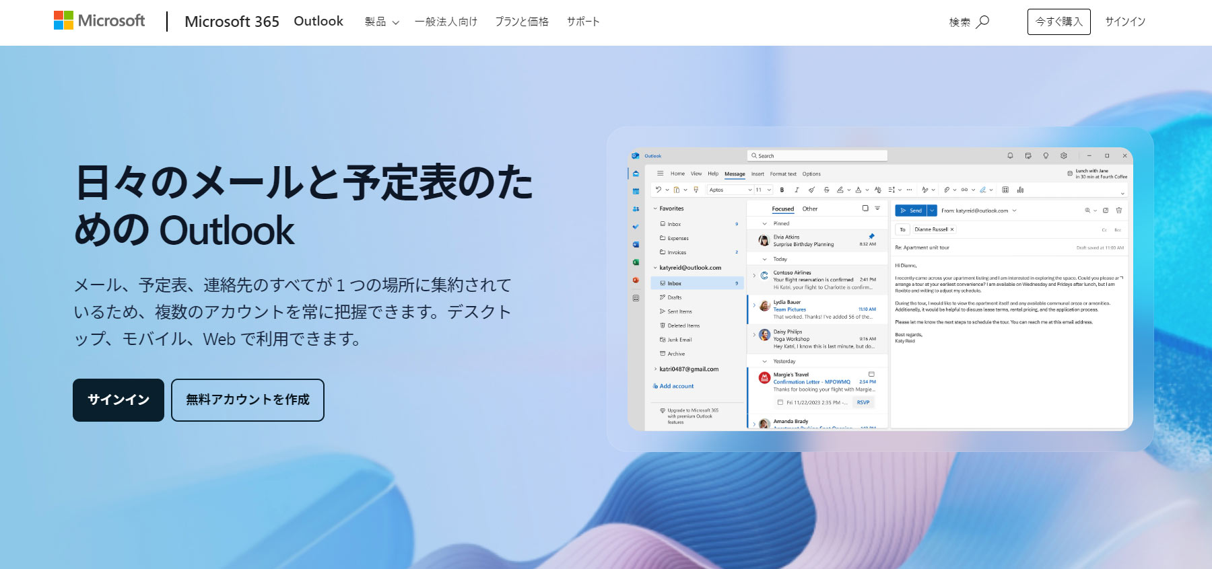1212x569 pixels.
Task: Open the settings gear in Outlook title bar
Action: click(x=1064, y=155)
